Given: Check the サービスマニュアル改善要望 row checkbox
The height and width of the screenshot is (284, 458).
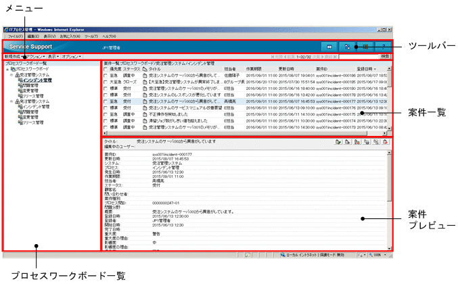Looking at the screenshot, I should pyautogui.click(x=106, y=108).
